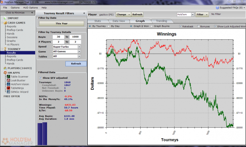The height and width of the screenshot is (147, 246).
Task: Click the Refresh button under Tables filter
Action: click(76, 64)
